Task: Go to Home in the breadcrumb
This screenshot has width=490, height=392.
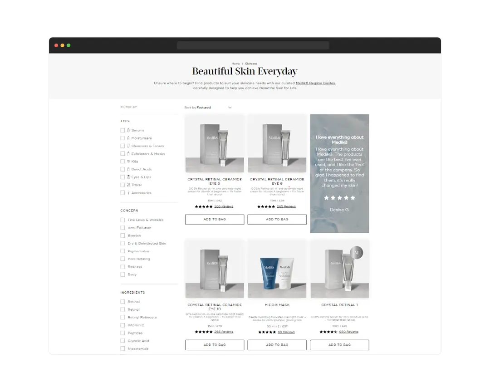Action: (235, 64)
